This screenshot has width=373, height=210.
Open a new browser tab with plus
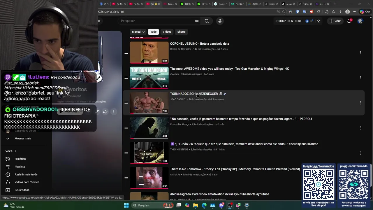pos(335,4)
